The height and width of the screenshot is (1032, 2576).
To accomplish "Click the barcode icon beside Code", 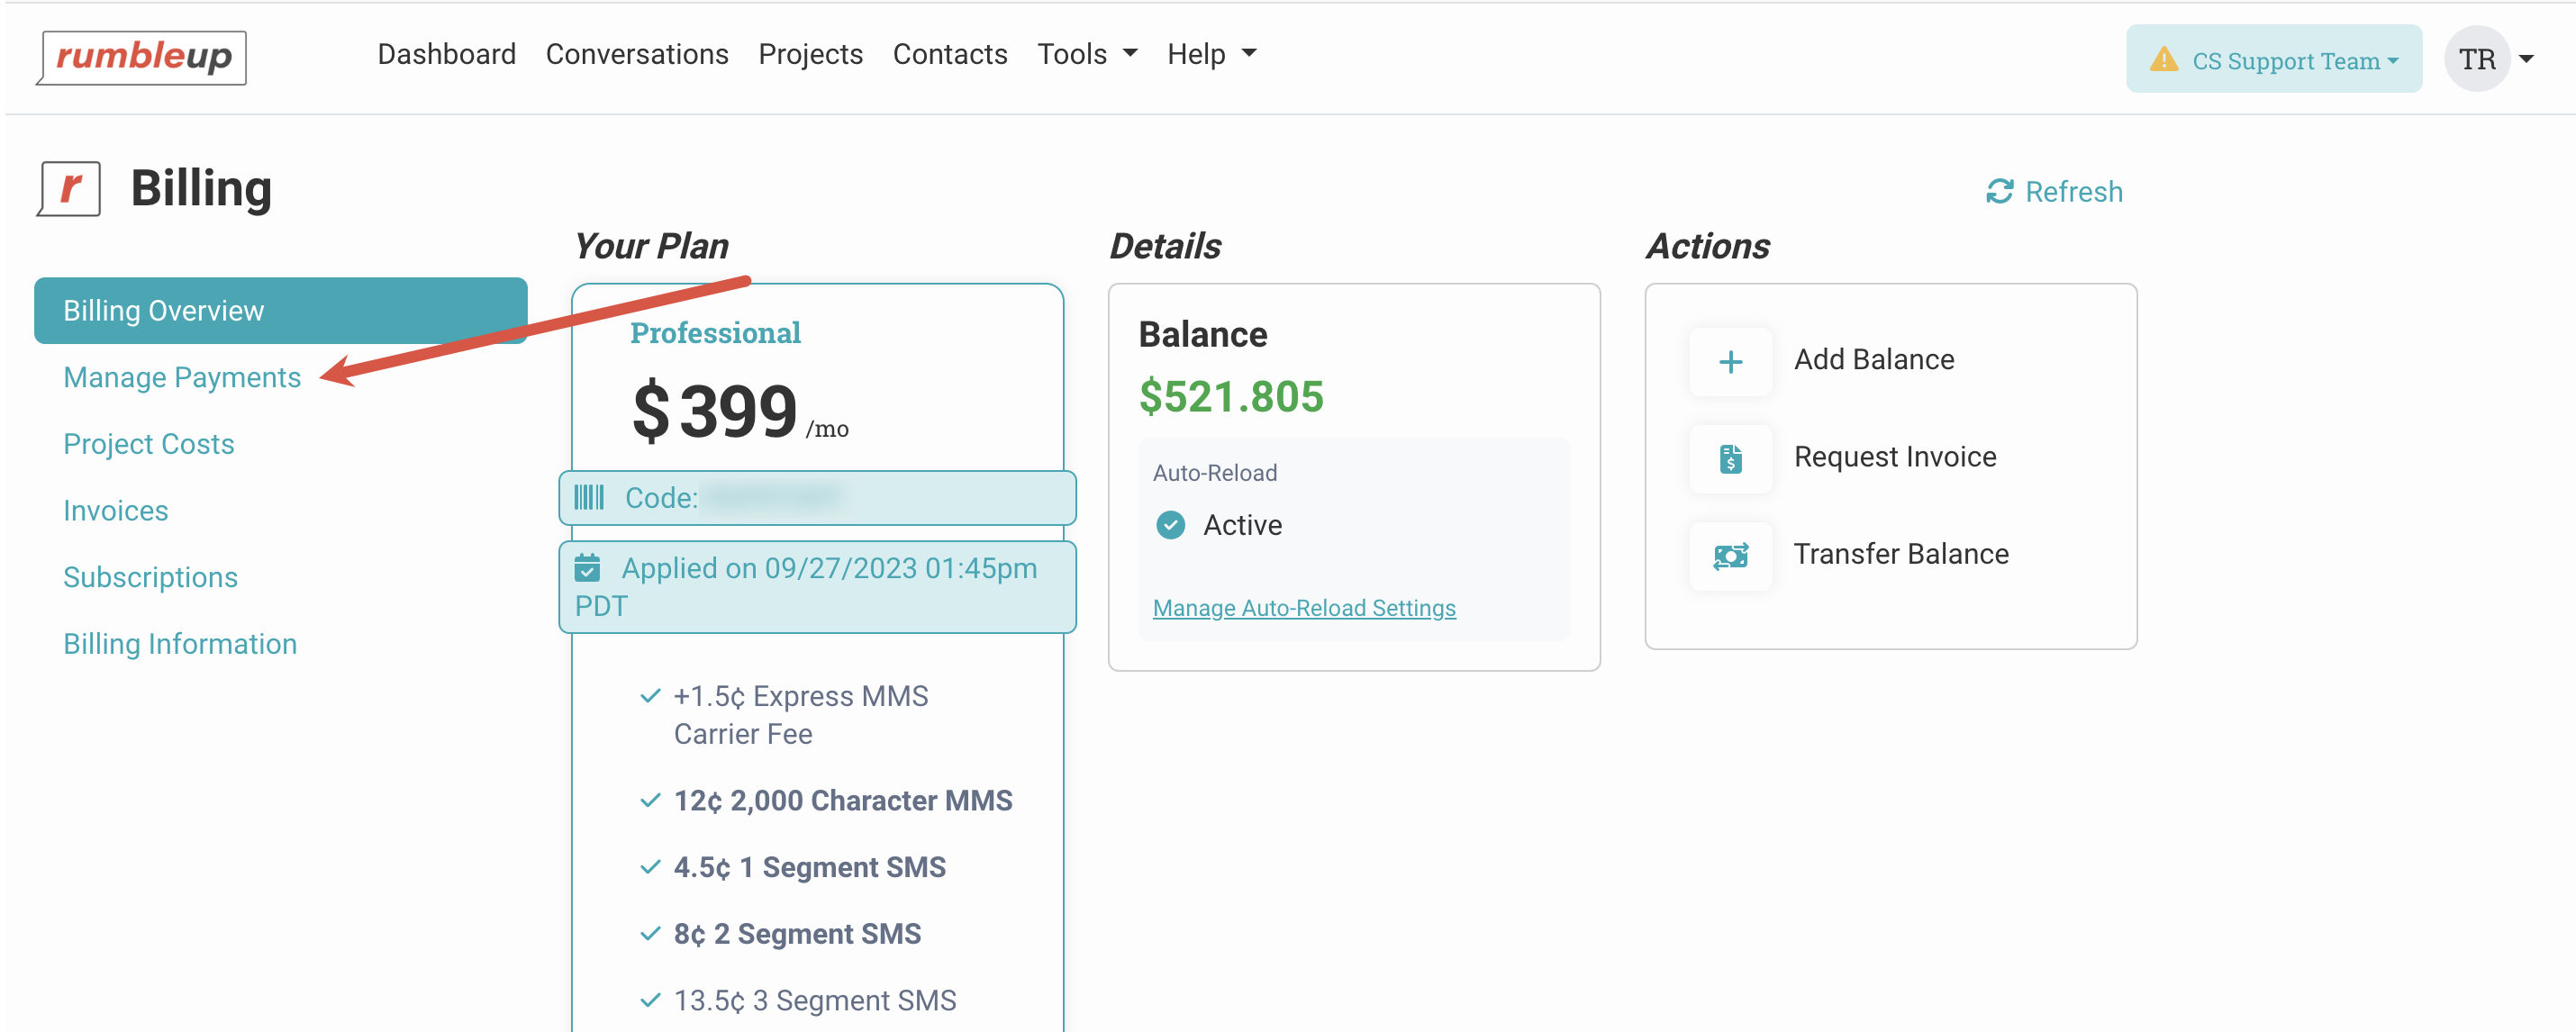I will (589, 497).
